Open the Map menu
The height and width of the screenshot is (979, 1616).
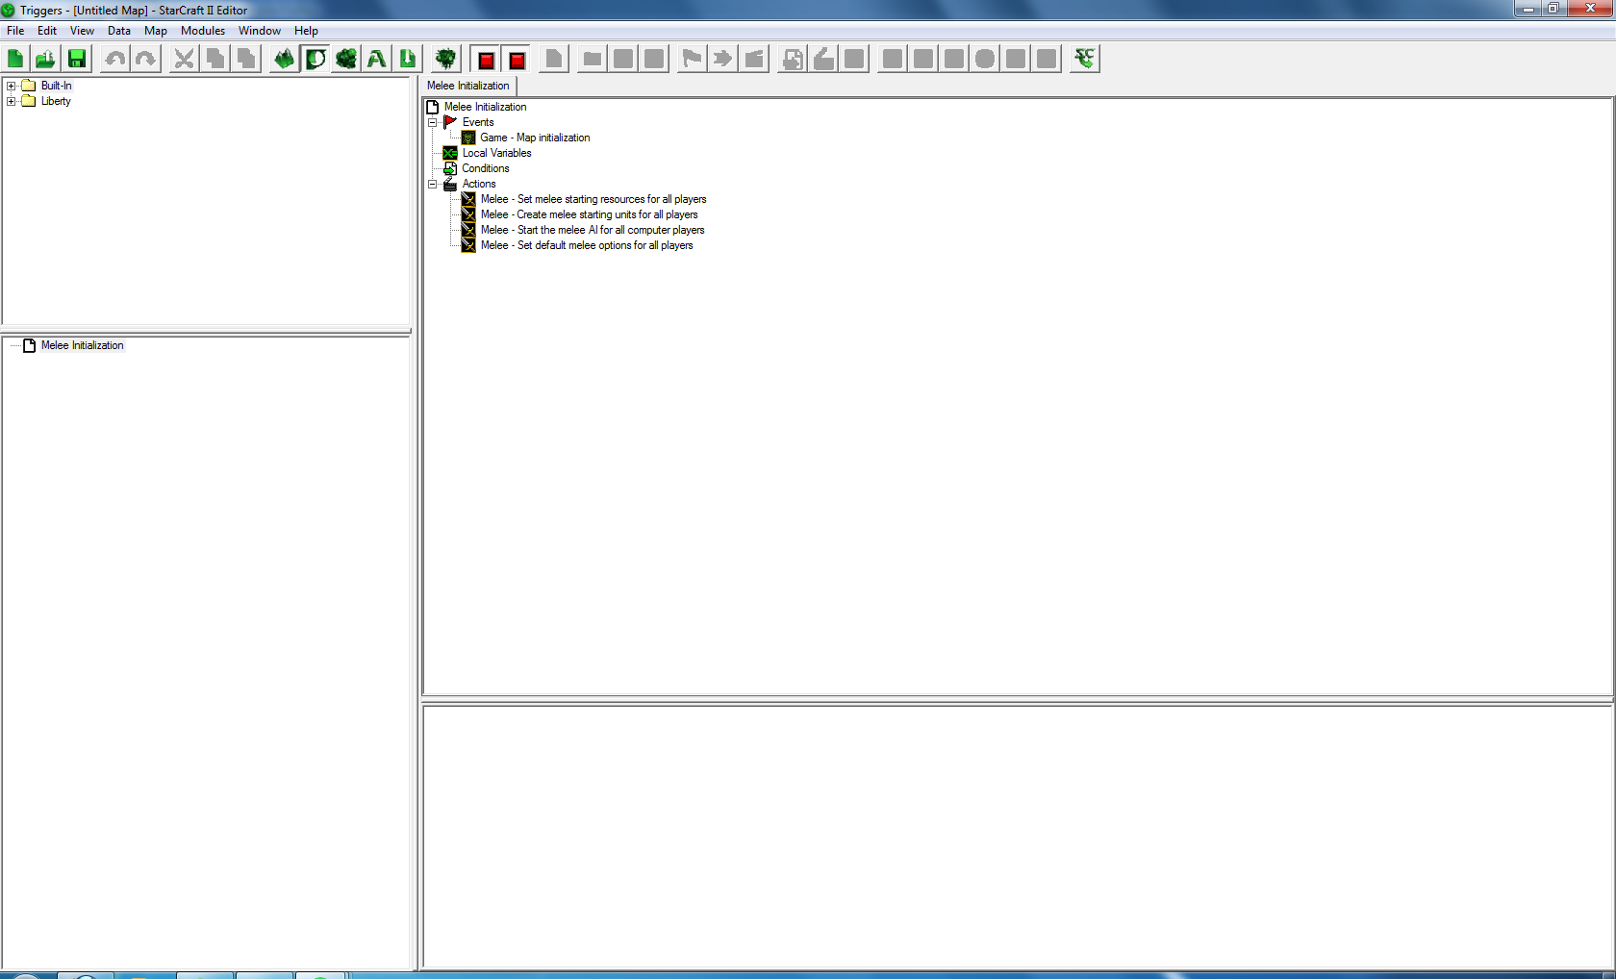click(156, 31)
